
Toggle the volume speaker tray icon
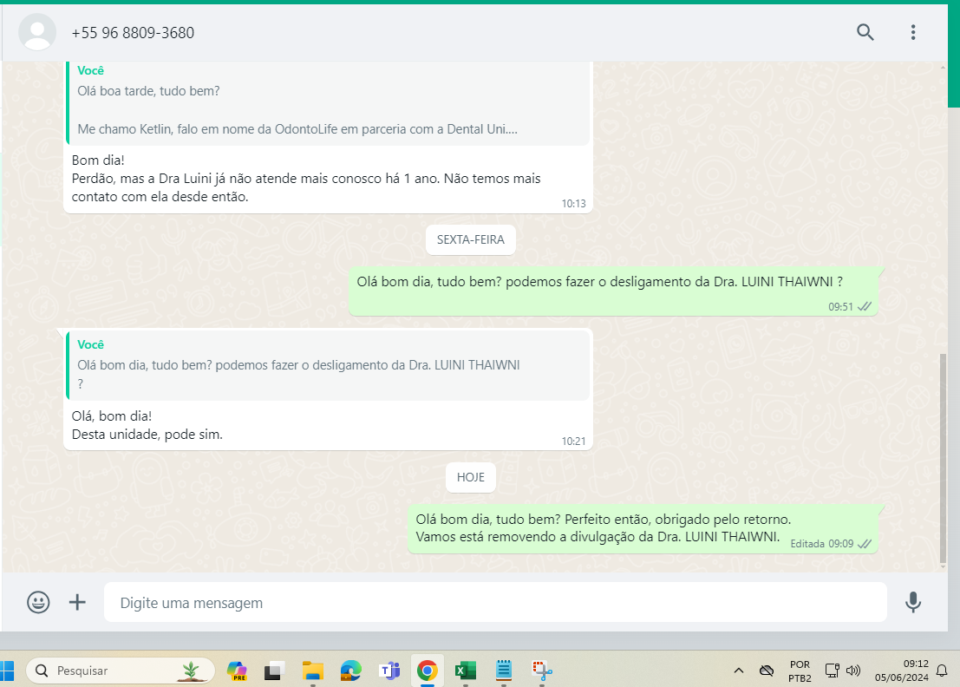coord(852,671)
